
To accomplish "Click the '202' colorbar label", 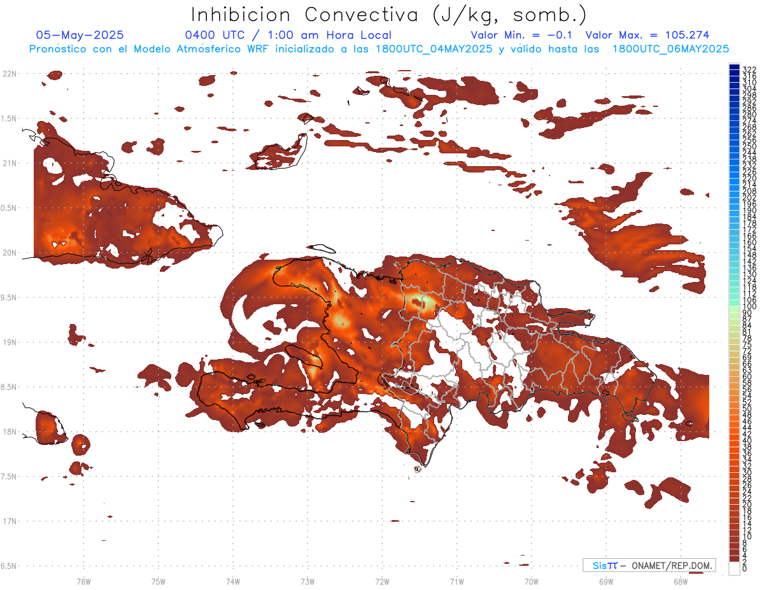I will click(x=749, y=197).
